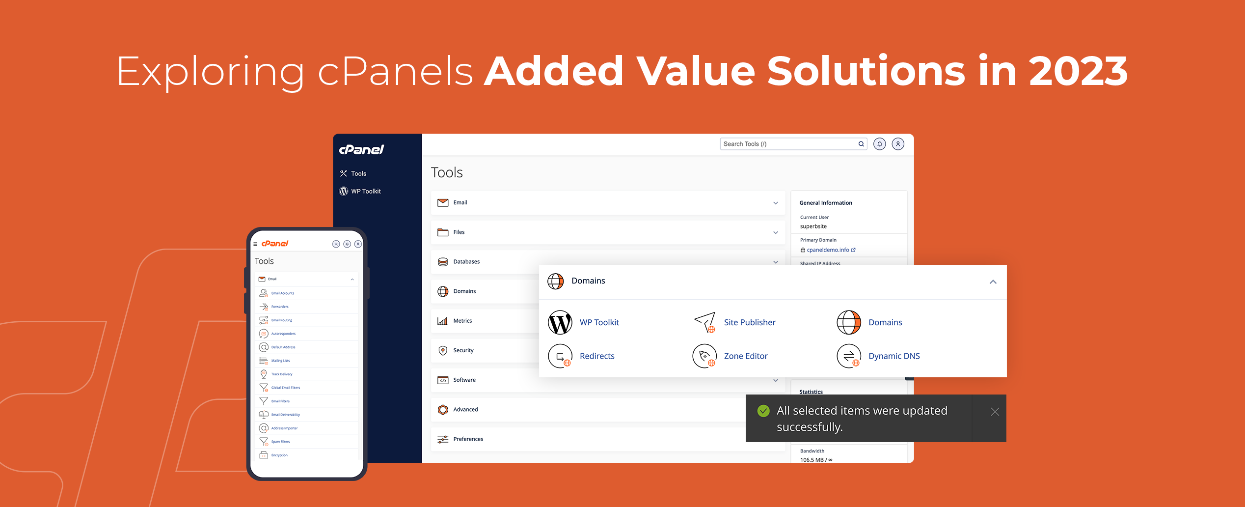Image resolution: width=1245 pixels, height=507 pixels.
Task: Expand the Email section chevron on desktop
Action: point(776,203)
